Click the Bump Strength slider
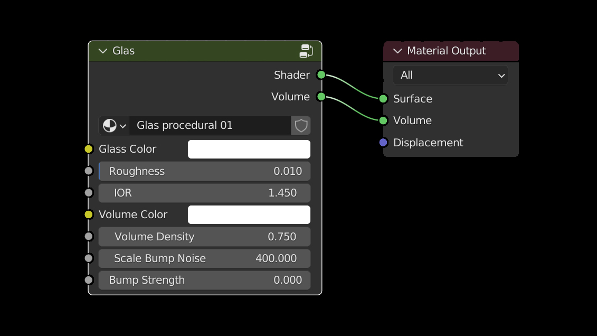597x336 pixels. pyautogui.click(x=204, y=281)
